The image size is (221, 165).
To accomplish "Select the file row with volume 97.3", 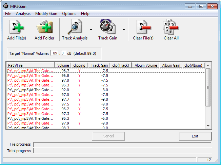I will (106, 114).
